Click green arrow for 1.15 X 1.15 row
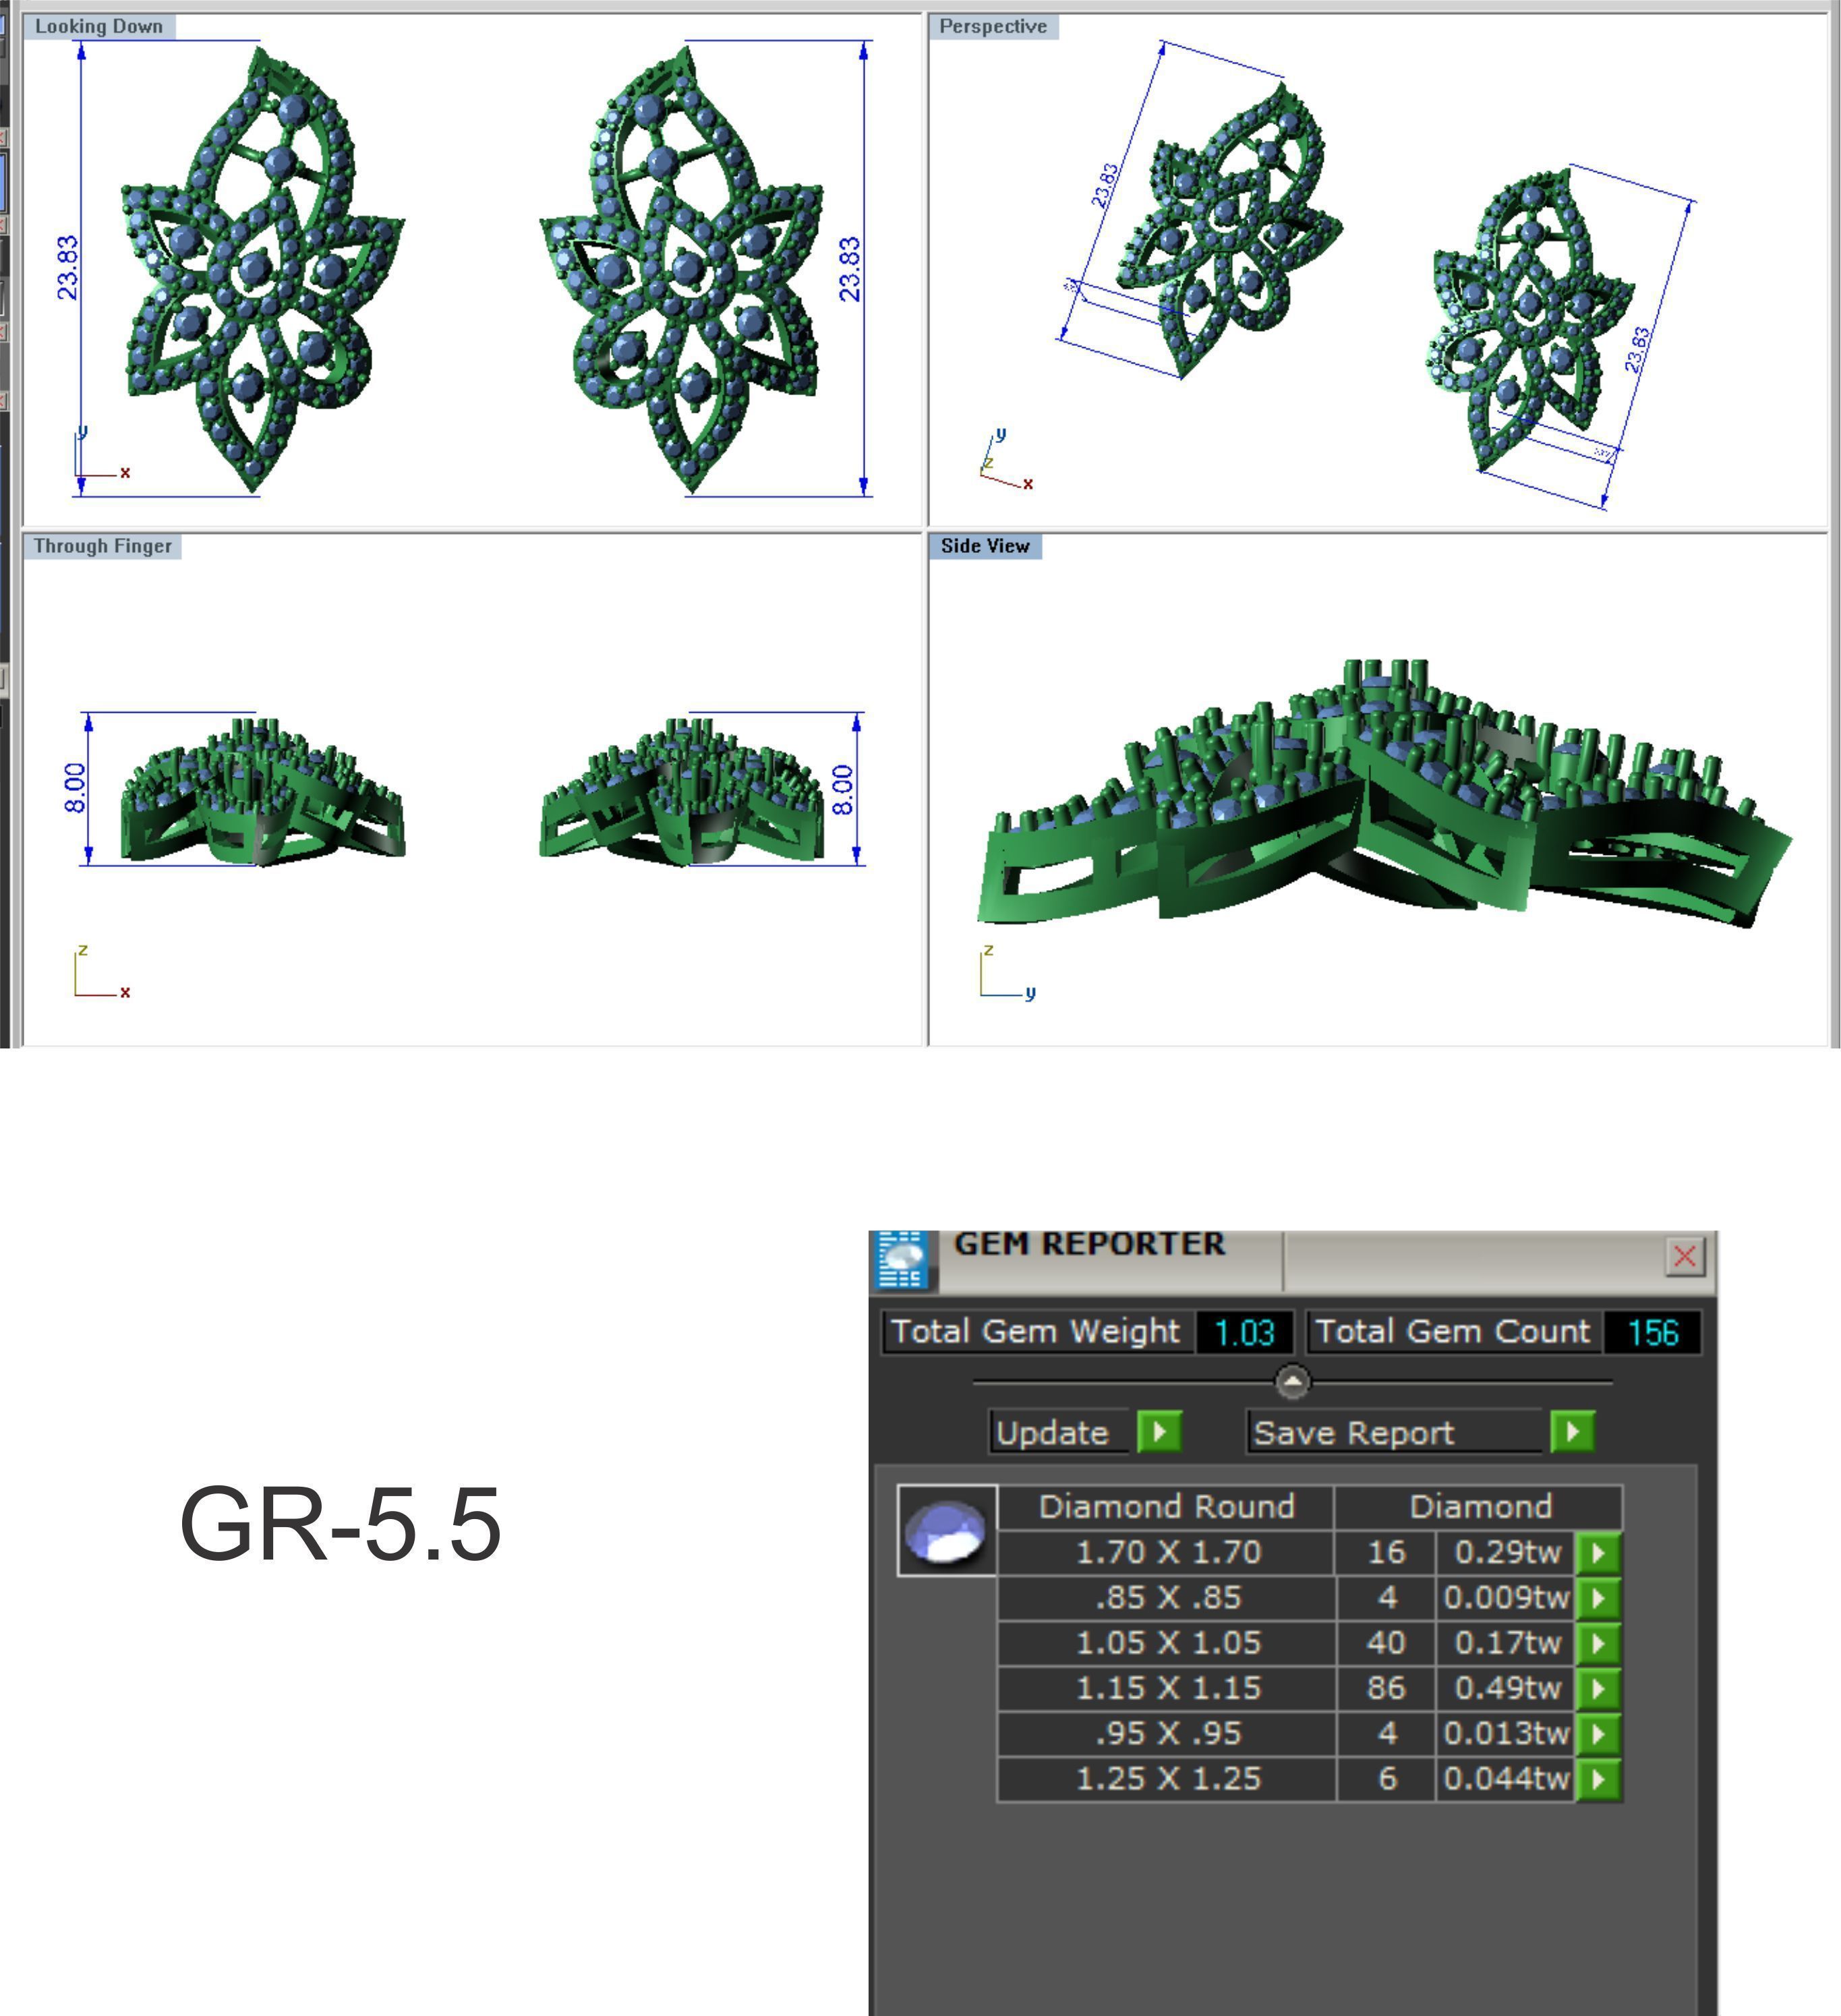 click(x=1598, y=1689)
